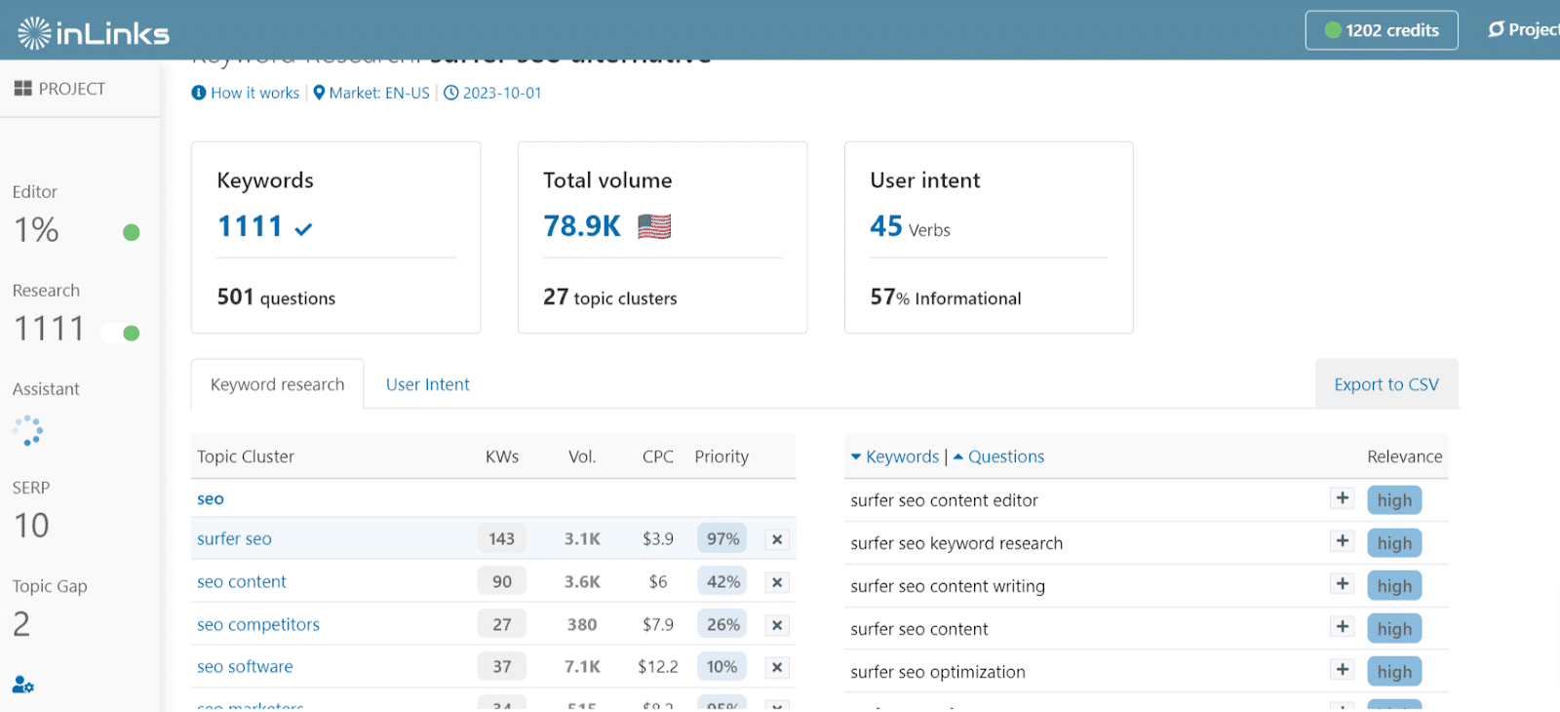Add keyword surfer seo content writing

pyautogui.click(x=1343, y=584)
